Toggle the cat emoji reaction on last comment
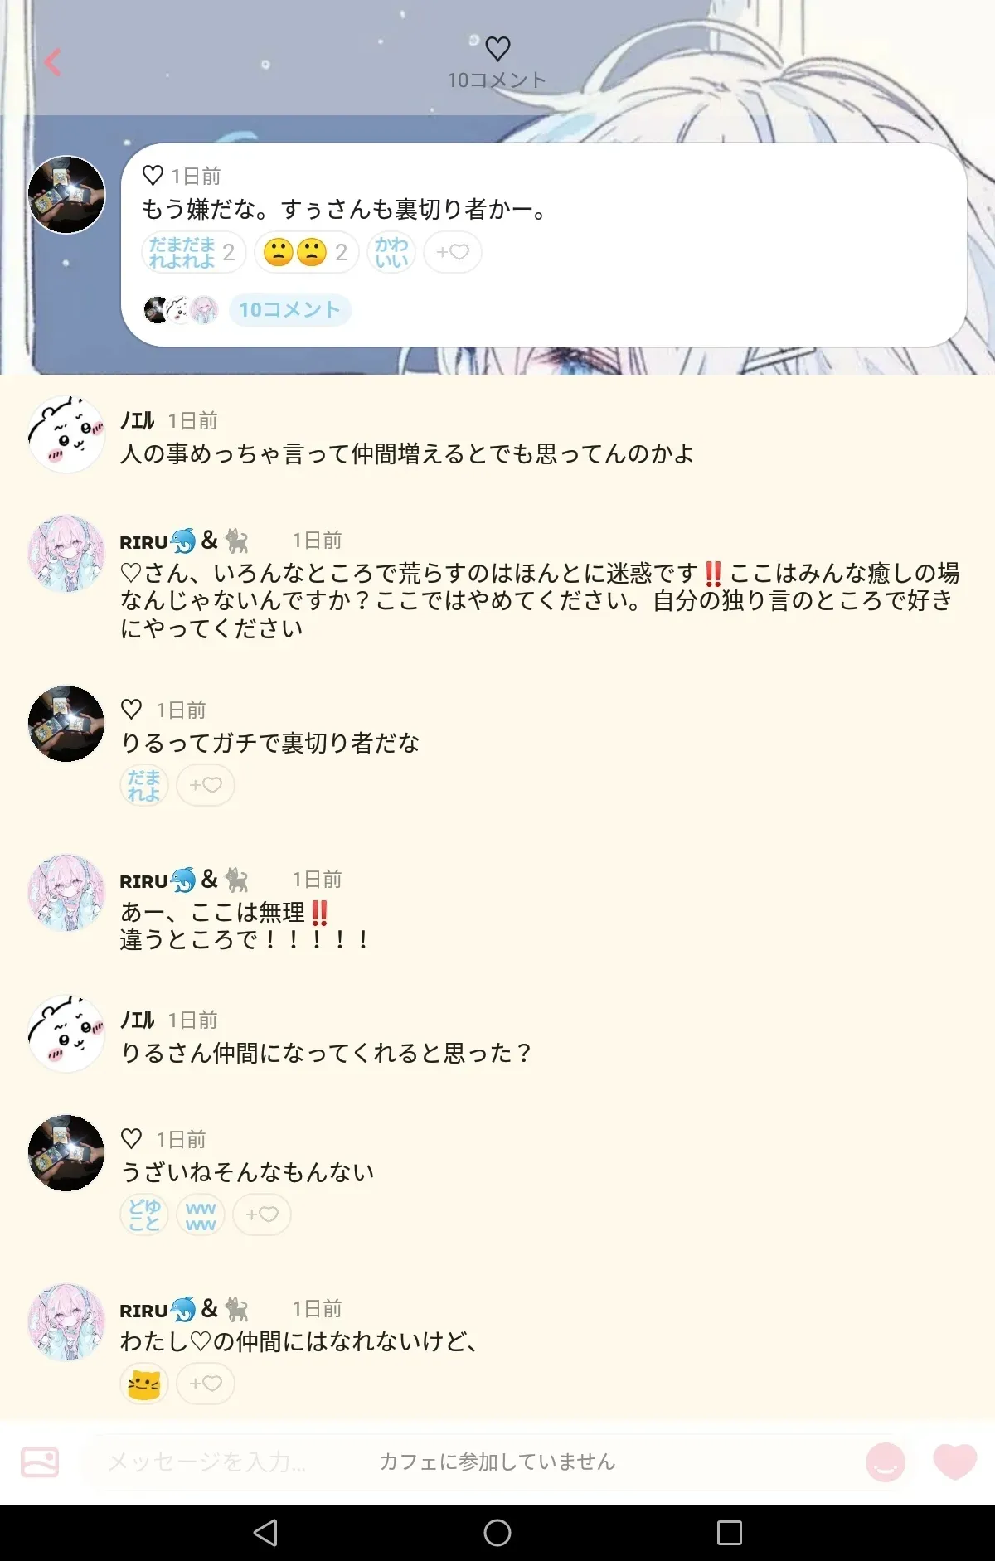Screen dimensions: 995x1561 point(144,1384)
